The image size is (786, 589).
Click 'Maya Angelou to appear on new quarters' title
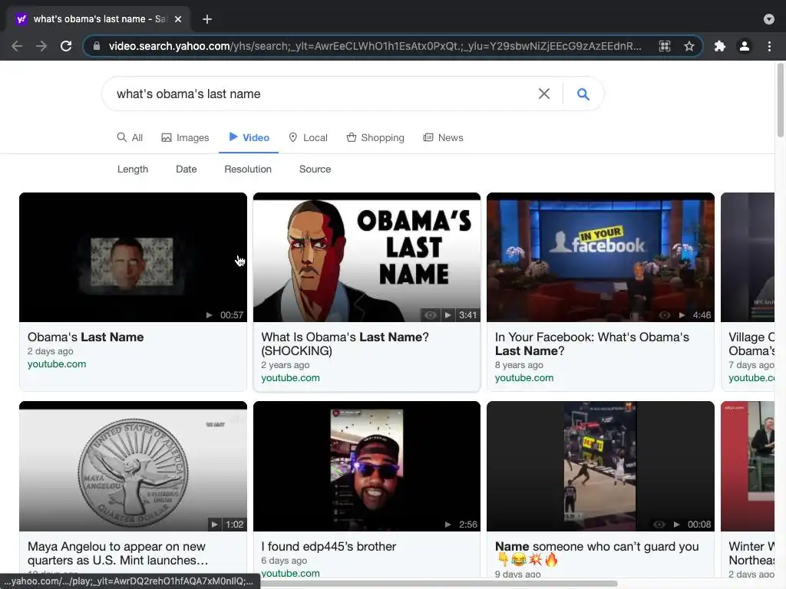click(117, 553)
